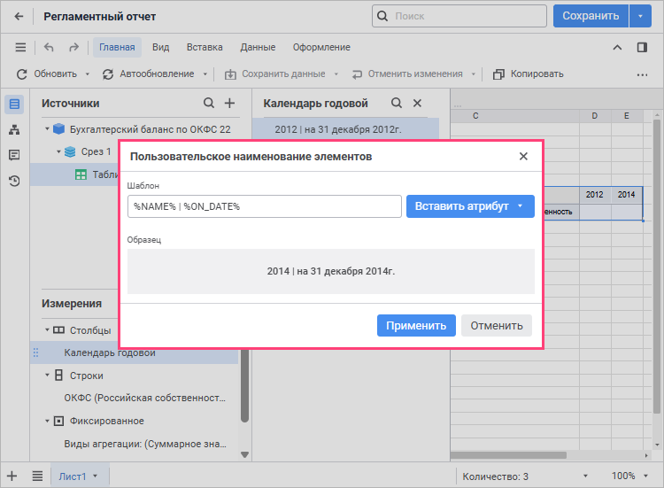Select the Бухгалтерский баланс по ОКФС 22 source
Screen dimensions: 664x488
pyautogui.click(x=150, y=129)
